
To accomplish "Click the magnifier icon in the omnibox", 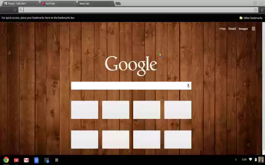I will click(21, 10).
